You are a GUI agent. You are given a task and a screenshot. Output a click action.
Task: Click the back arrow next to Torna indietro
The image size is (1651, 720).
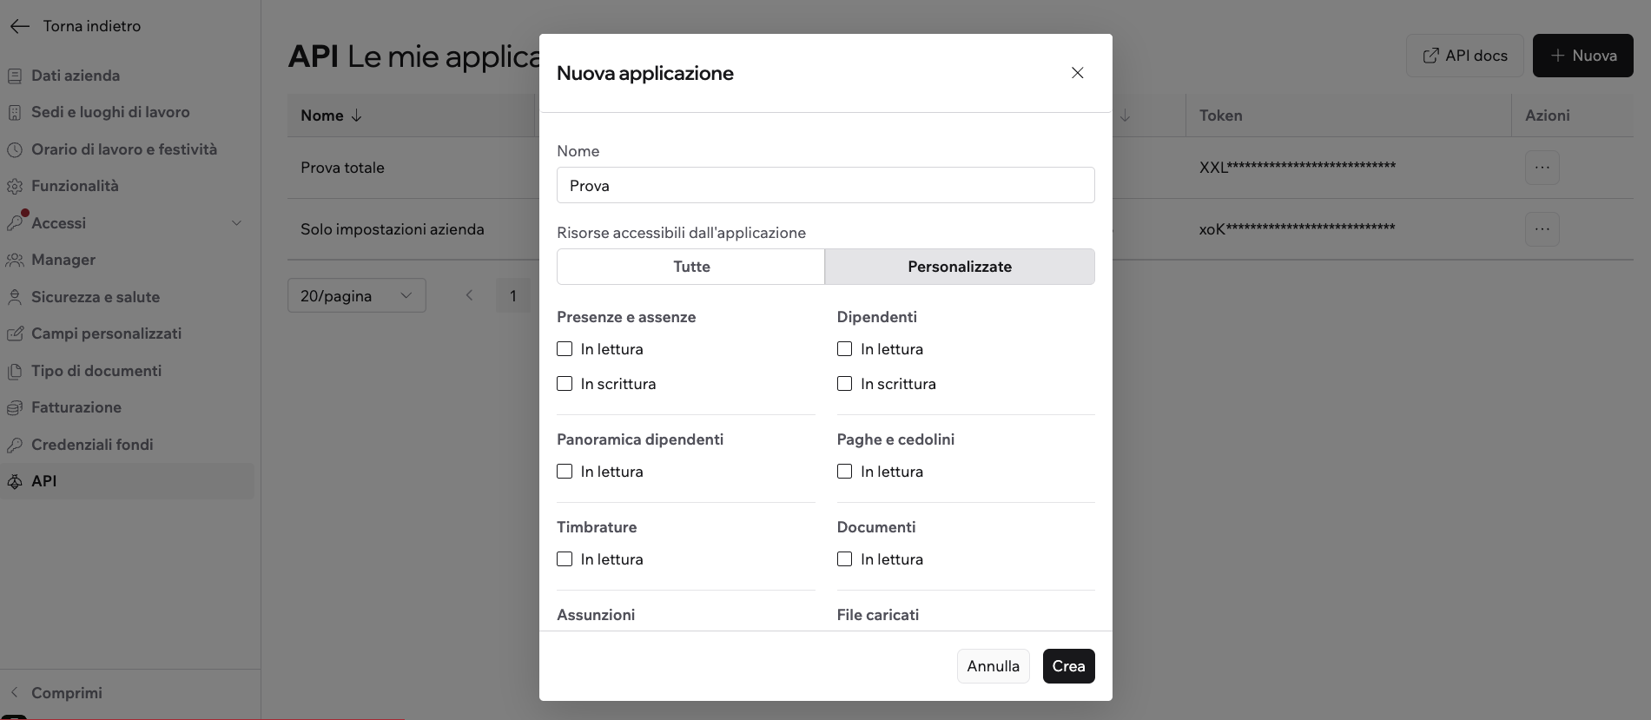click(x=19, y=26)
